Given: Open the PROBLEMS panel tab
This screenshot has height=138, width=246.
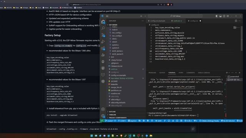Looking at the screenshot, I should pos(152,72).
